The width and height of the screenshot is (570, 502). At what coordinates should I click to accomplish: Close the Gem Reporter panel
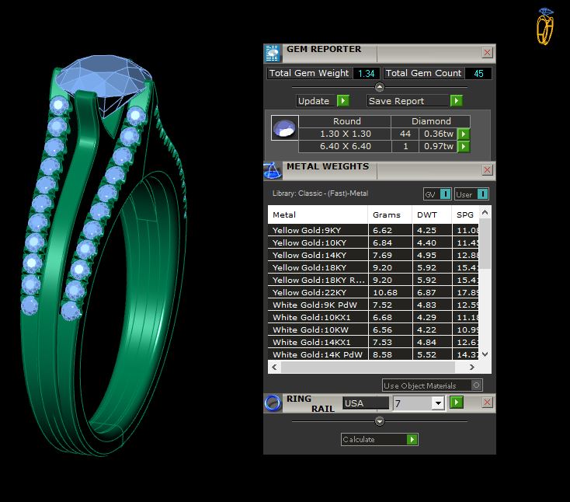(x=487, y=53)
